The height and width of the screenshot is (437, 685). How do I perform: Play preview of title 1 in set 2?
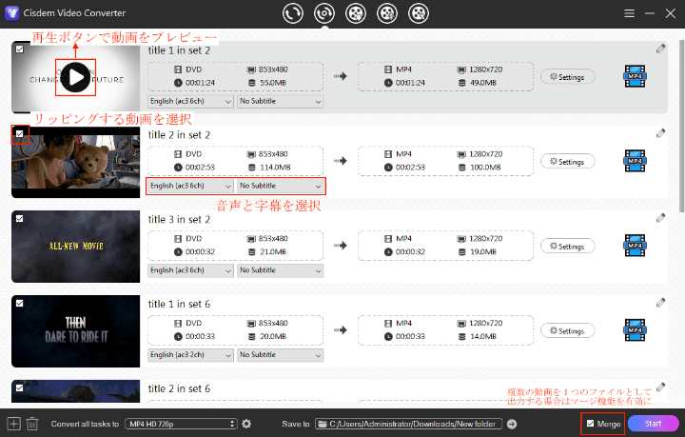[75, 77]
